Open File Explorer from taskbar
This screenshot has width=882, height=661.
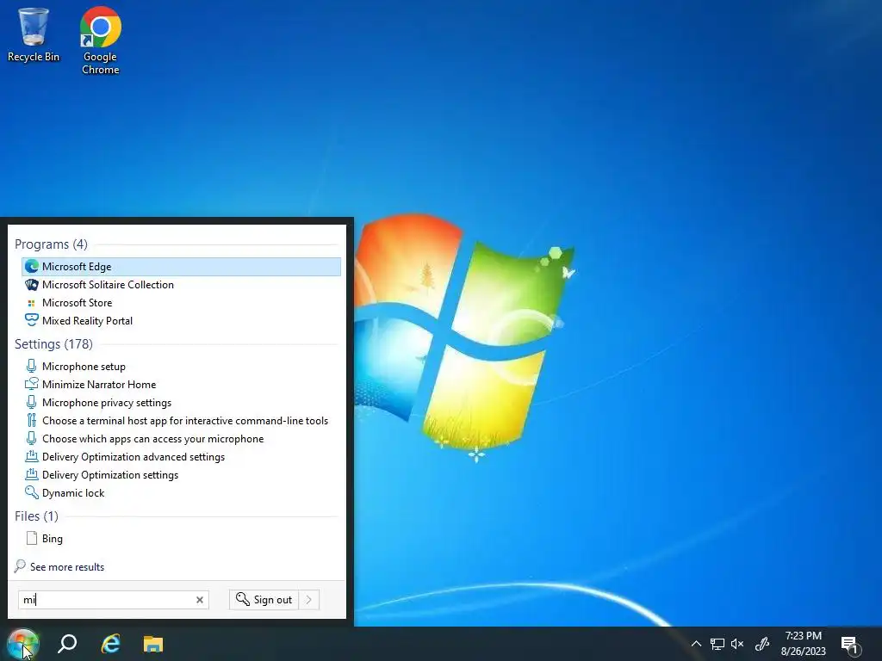[153, 644]
